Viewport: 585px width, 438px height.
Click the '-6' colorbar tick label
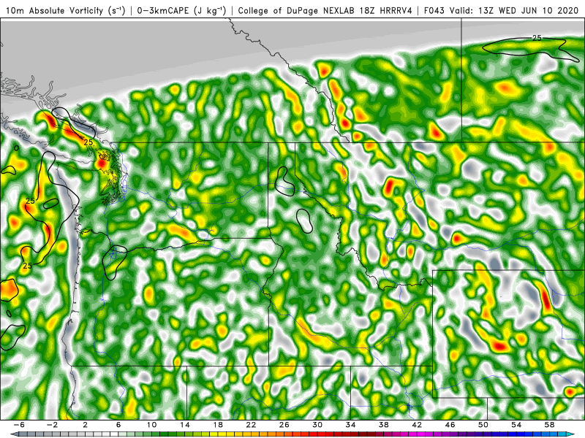(19, 425)
